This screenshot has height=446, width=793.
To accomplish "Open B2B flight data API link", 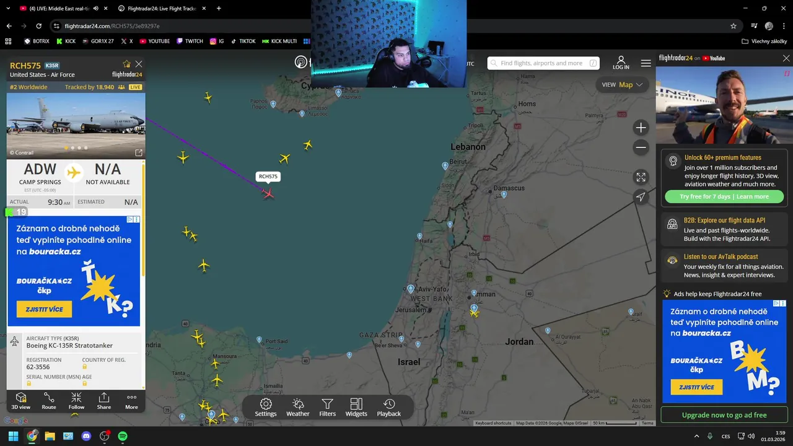I will coord(724,229).
